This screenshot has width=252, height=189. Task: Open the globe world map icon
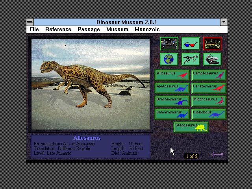[x=169, y=59]
